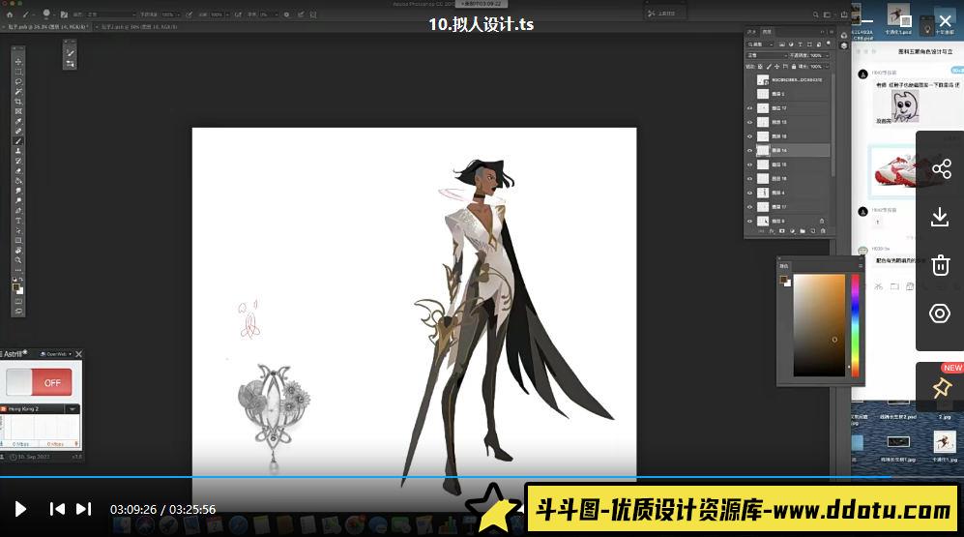Switch to the Layers panel tab
Image resolution: width=964 pixels, height=537 pixels.
coord(767,32)
